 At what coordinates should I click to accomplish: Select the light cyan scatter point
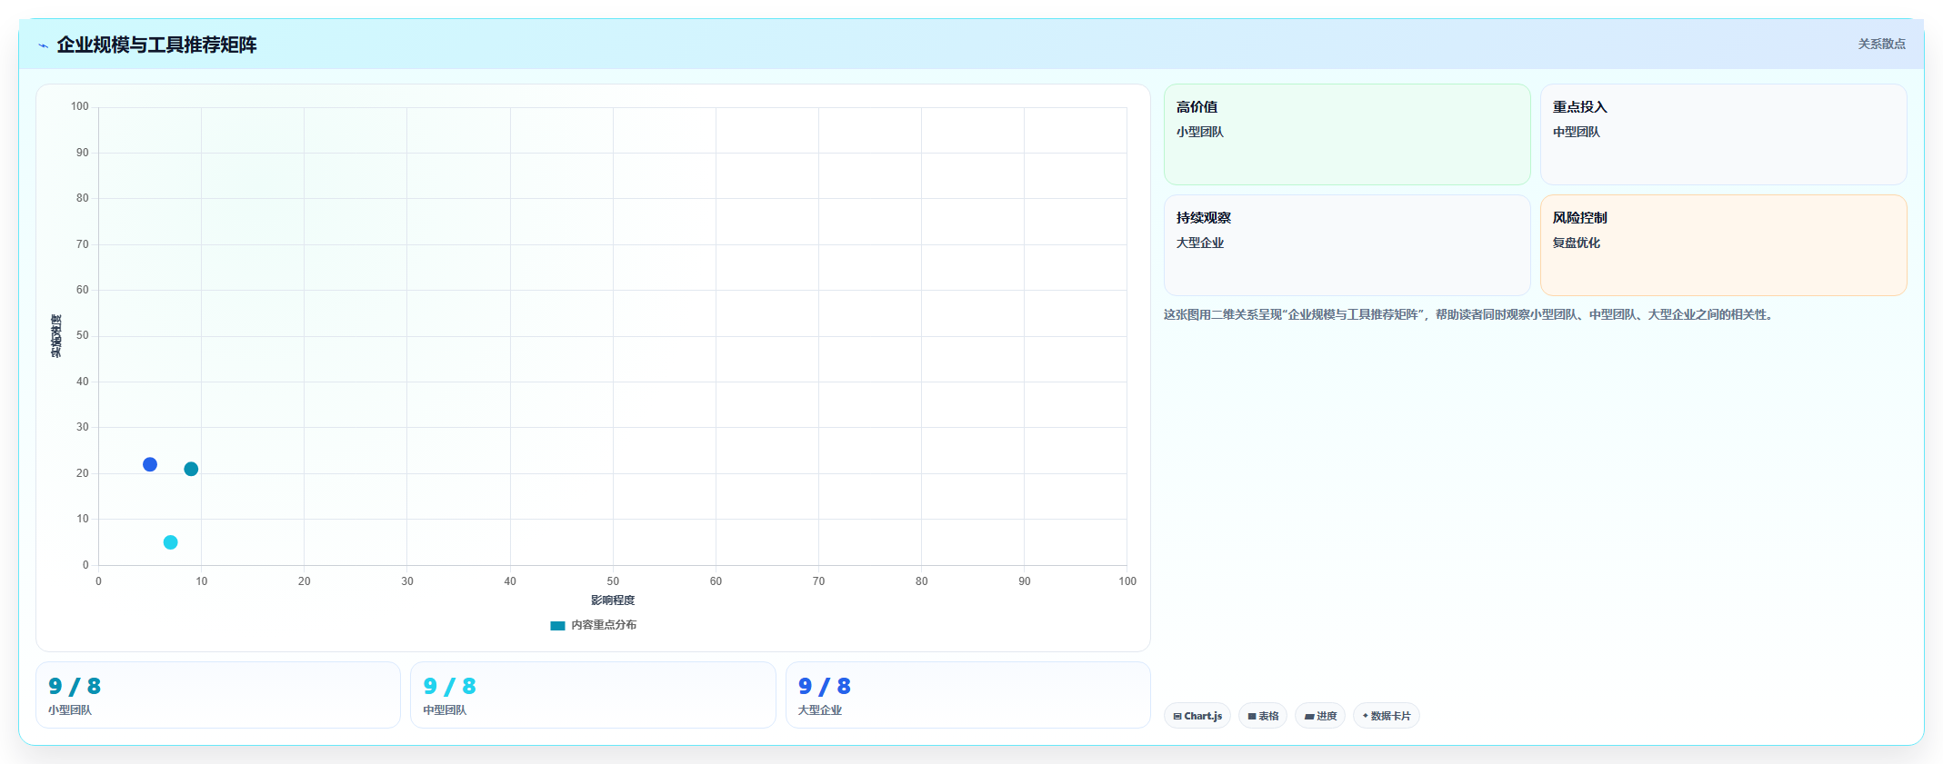(170, 542)
